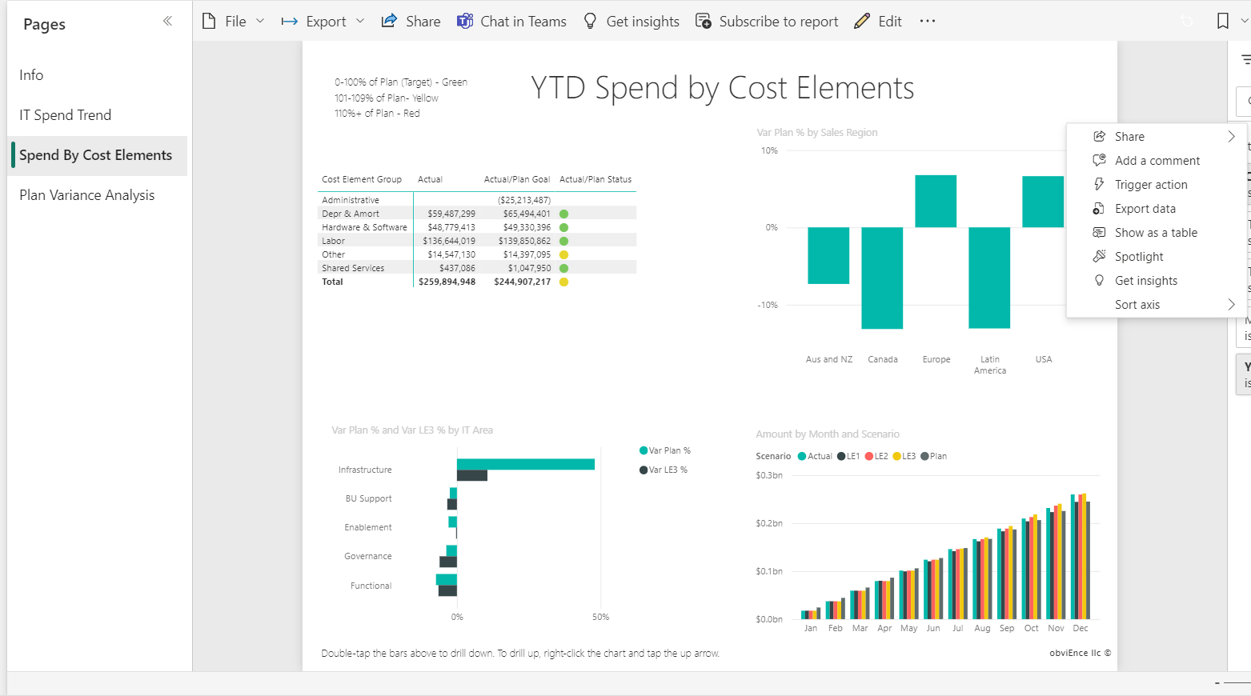
Task: Click the Get insights lightbulb in toolbar
Action: pos(590,22)
